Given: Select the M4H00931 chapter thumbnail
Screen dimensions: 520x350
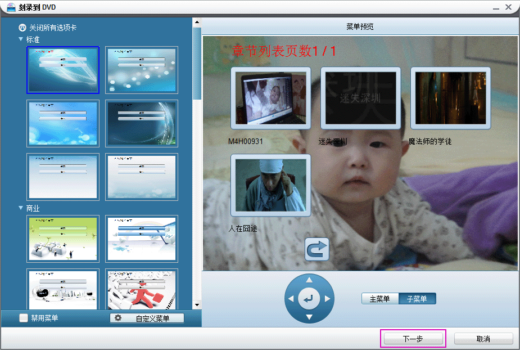Looking at the screenshot, I should point(271,98).
